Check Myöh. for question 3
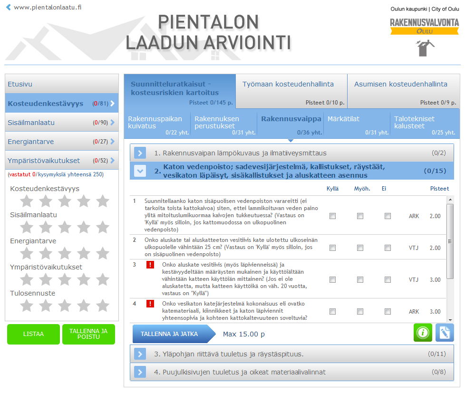Image resolution: width=475 pixels, height=393 pixels. [x=360, y=279]
